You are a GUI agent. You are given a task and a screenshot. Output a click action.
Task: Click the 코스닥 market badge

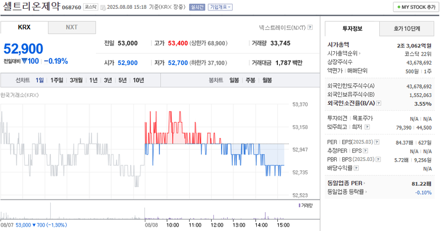click(x=90, y=7)
